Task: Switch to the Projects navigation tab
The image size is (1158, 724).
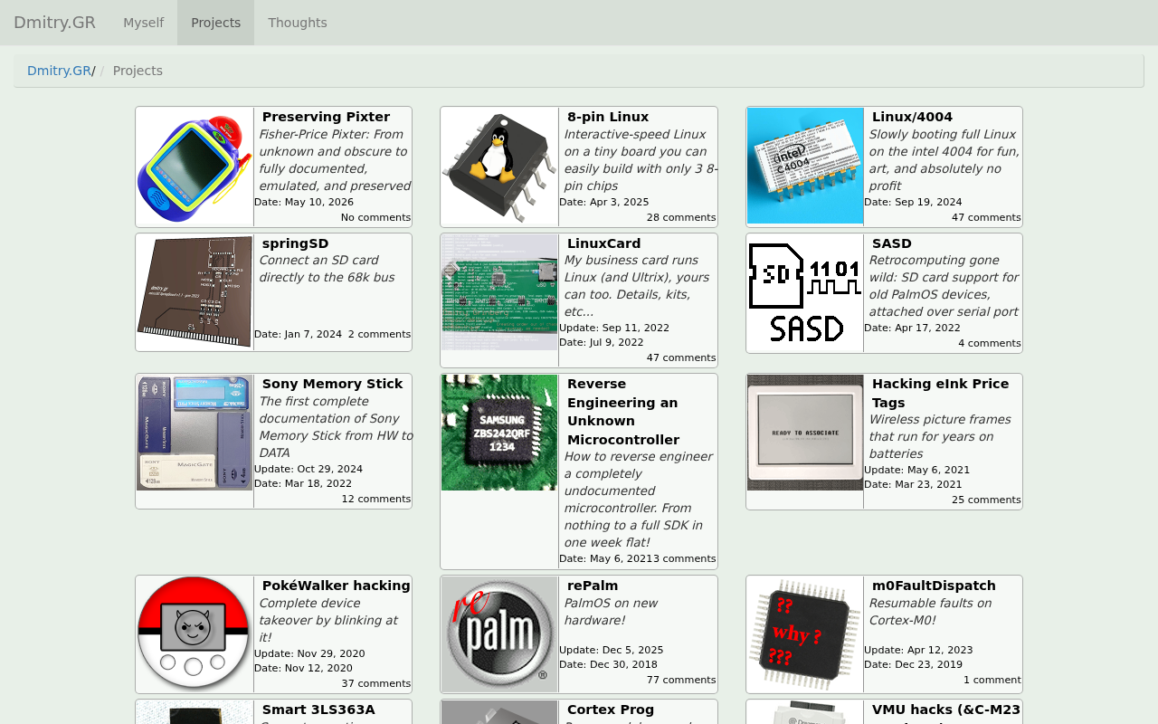Action: [215, 23]
